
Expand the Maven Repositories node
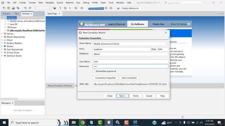2,37
